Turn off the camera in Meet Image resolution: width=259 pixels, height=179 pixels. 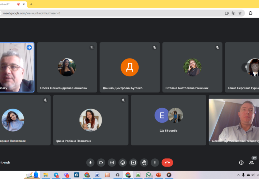101,163
